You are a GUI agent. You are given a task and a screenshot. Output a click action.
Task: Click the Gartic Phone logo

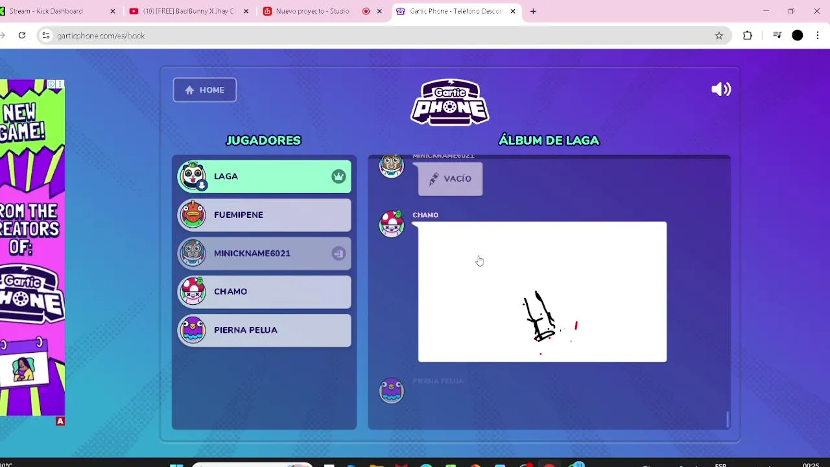450,102
